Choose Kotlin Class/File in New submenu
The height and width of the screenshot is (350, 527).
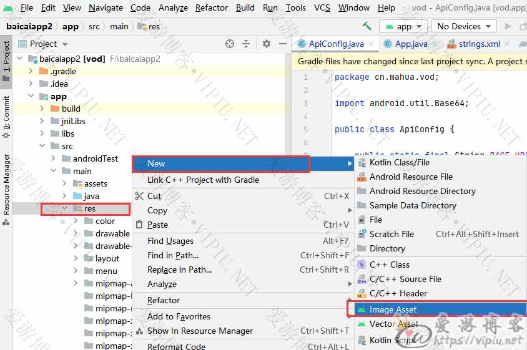[x=440, y=163]
